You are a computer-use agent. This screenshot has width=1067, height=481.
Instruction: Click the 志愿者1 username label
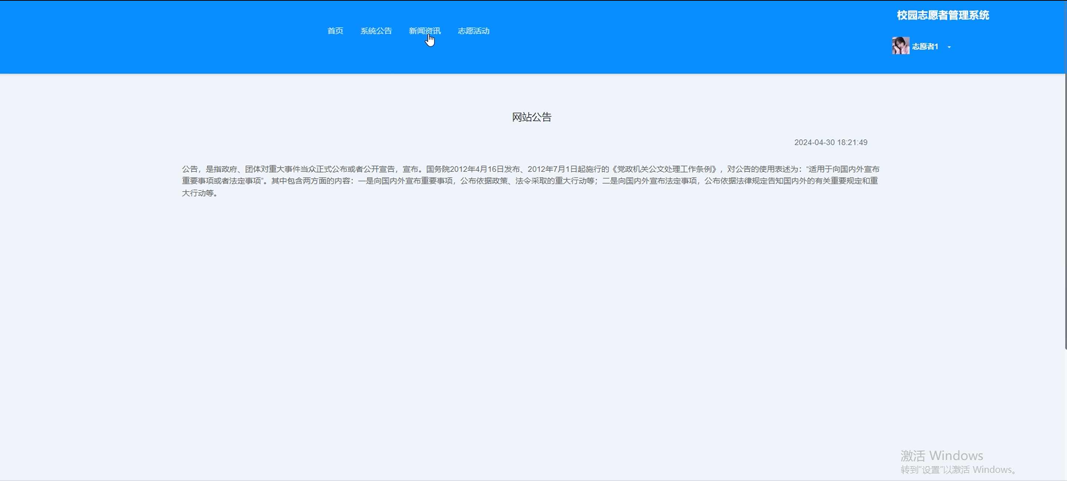[x=925, y=46]
